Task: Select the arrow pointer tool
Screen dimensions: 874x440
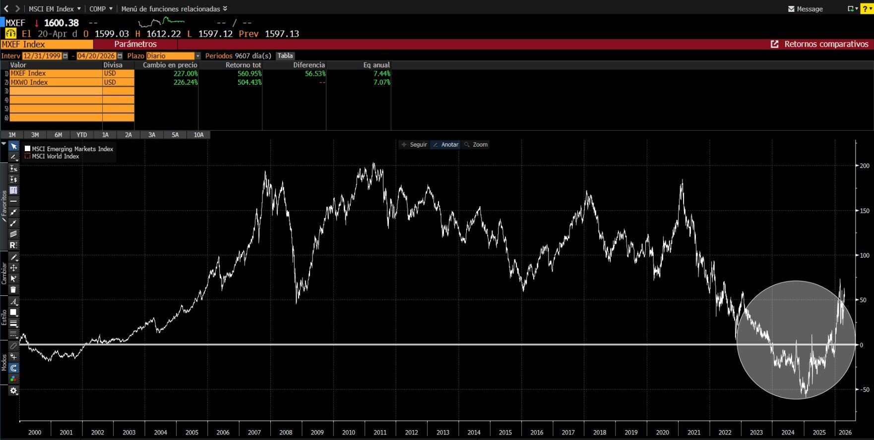Action: coord(13,146)
